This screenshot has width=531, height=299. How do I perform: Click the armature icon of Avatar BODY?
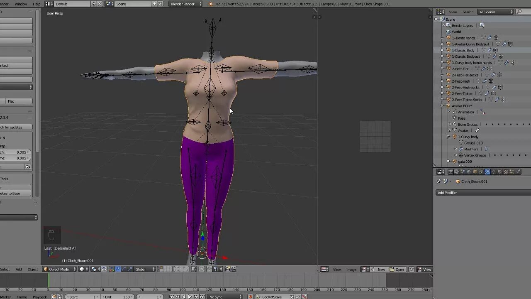448,106
